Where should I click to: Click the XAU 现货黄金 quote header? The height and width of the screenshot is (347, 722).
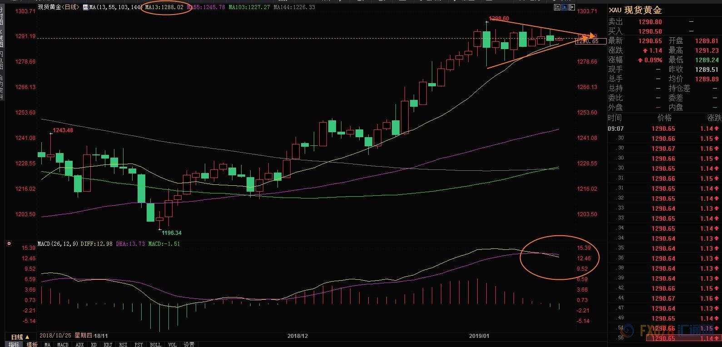point(636,10)
